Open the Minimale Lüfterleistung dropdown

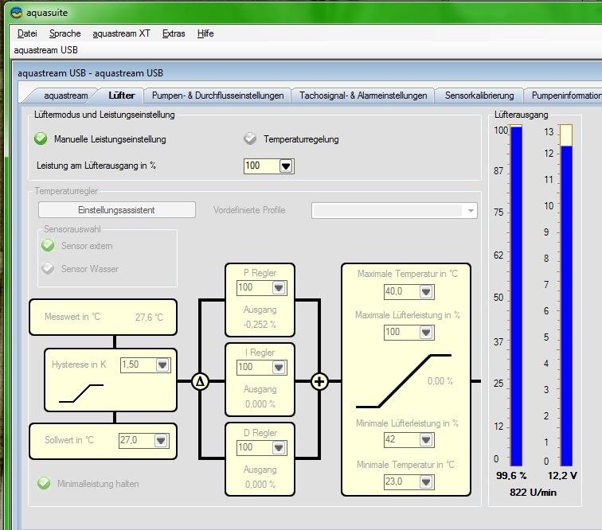[x=426, y=440]
